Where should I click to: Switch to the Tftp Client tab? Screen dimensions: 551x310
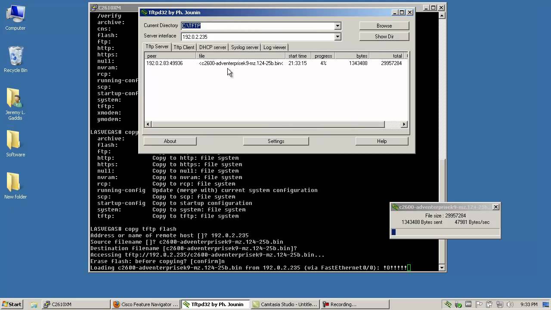184,47
